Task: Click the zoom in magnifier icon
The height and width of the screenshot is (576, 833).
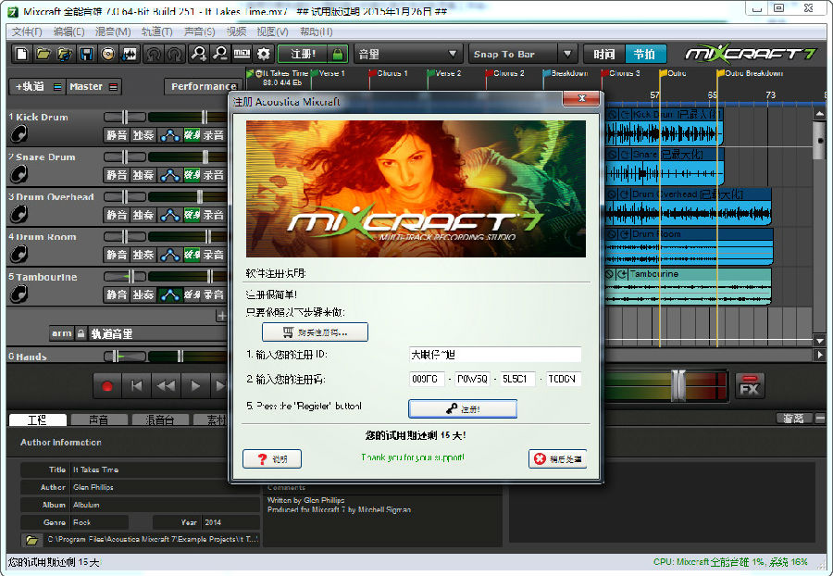Action: [x=199, y=54]
